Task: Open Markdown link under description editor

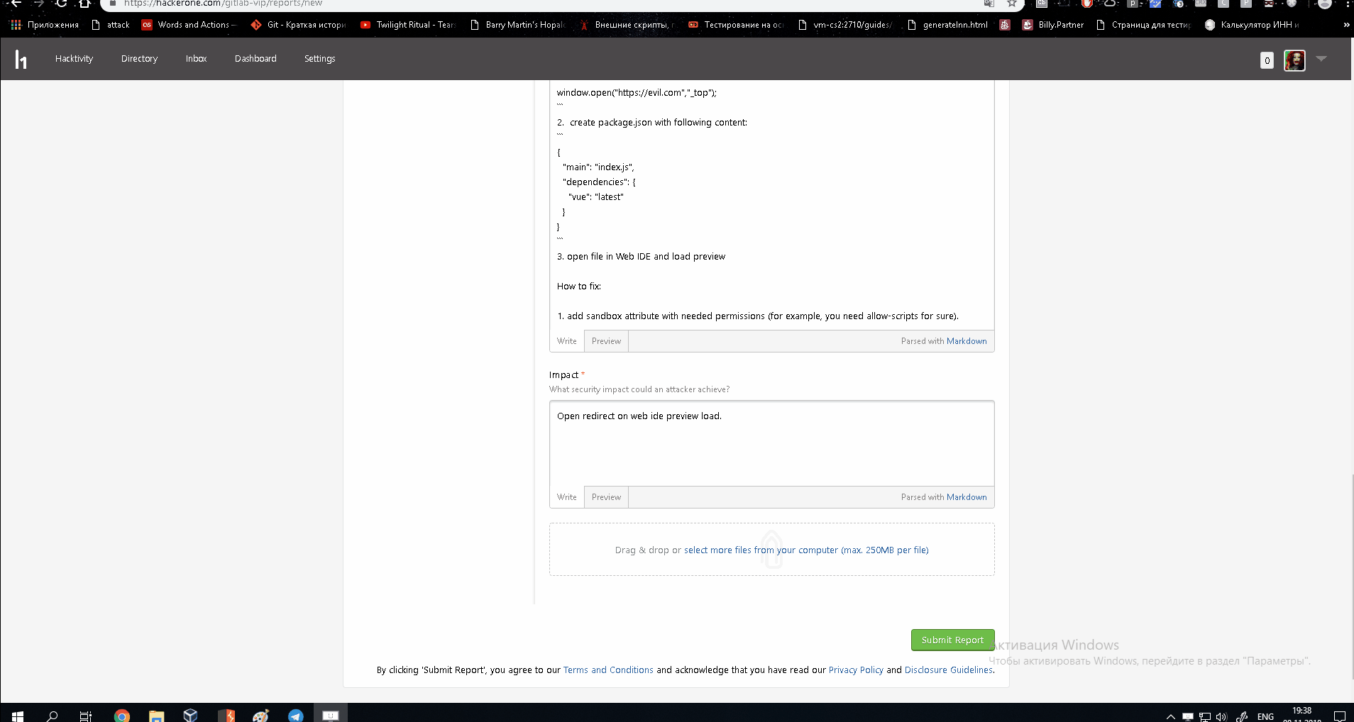Action: [x=967, y=341]
